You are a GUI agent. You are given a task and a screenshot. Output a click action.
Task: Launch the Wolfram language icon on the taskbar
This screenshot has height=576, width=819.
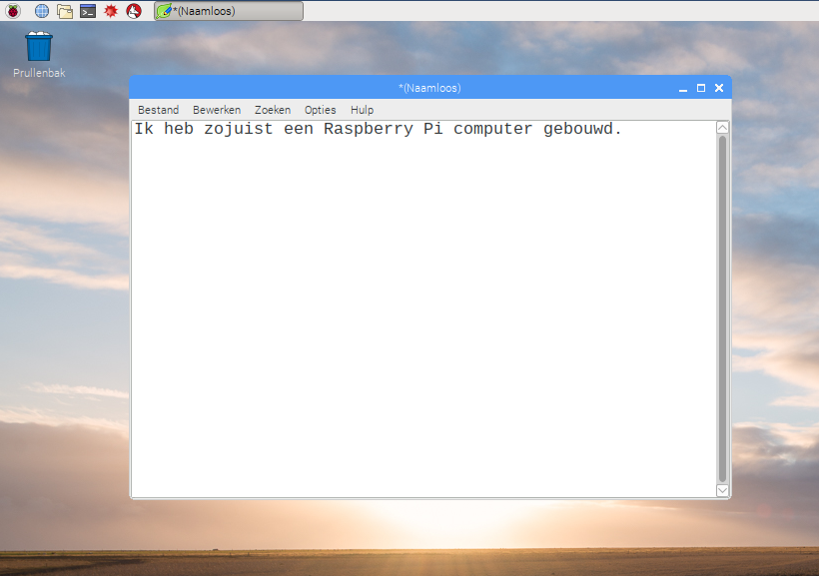pos(134,11)
